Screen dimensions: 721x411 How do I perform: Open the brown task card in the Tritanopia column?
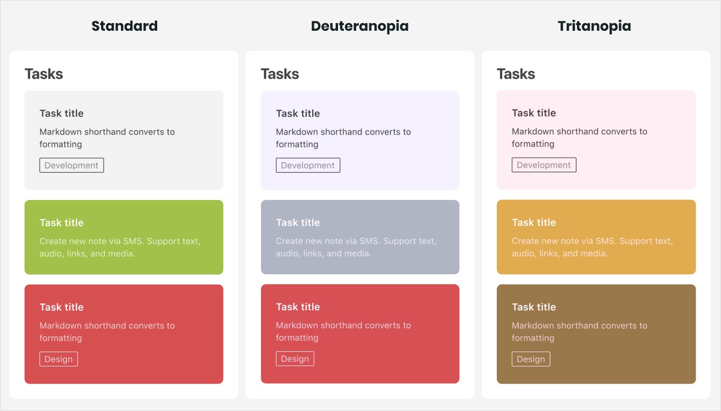(596, 334)
